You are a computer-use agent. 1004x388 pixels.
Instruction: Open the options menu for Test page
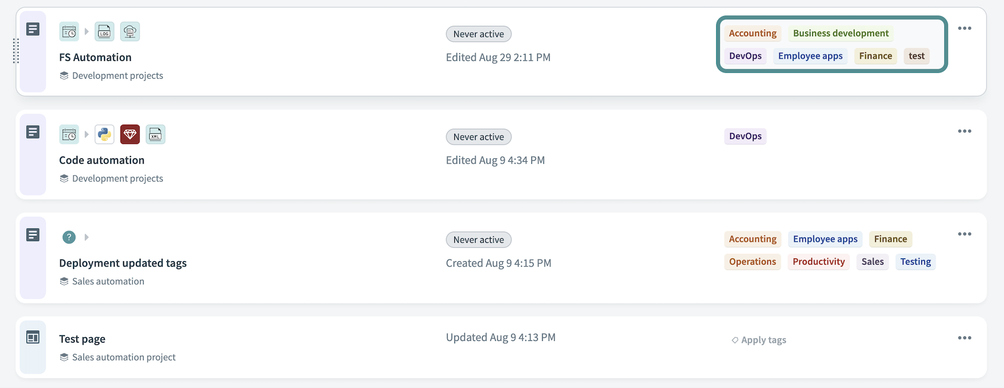coord(964,337)
